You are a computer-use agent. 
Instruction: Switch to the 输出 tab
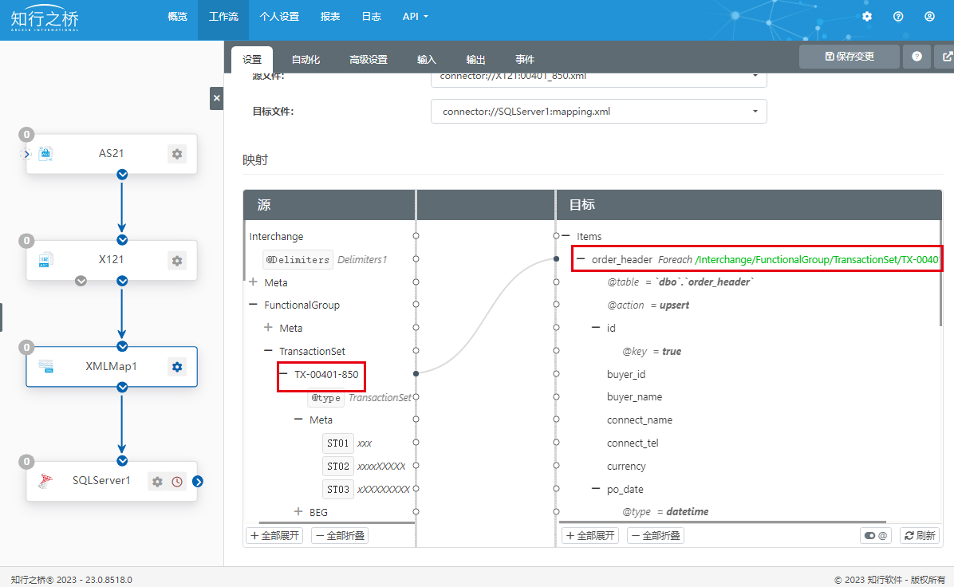coord(475,60)
